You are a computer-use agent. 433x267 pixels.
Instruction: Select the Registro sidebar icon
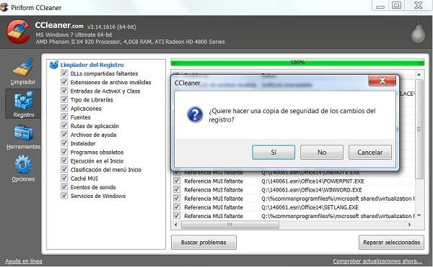(x=23, y=104)
